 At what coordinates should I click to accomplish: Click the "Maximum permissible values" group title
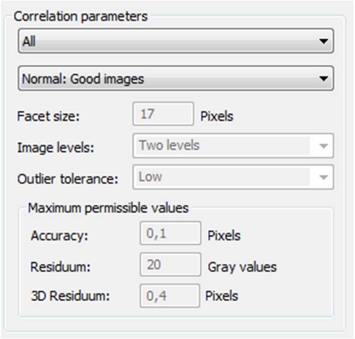[x=108, y=208]
